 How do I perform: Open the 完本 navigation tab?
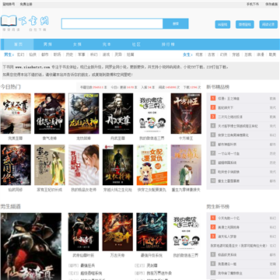[x=107, y=44]
